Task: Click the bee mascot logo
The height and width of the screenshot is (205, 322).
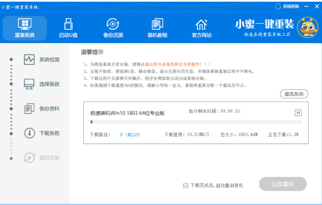Action: click(308, 27)
